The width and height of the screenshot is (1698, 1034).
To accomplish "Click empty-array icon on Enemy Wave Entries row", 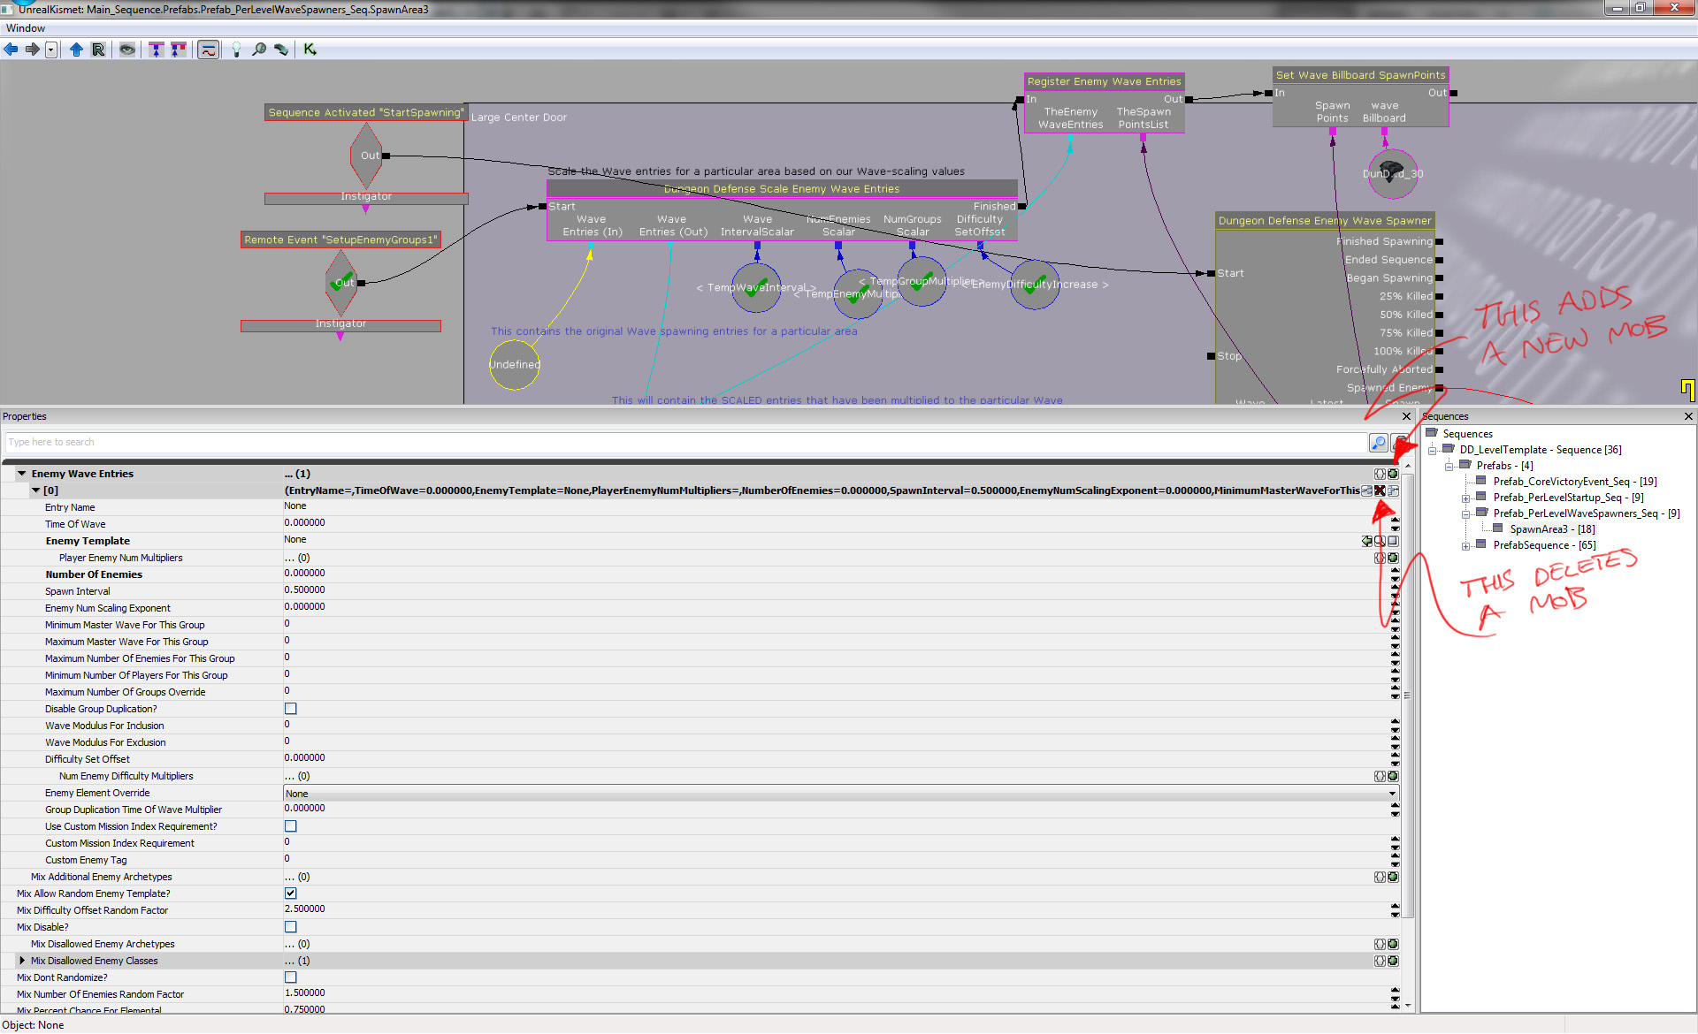I will (x=1380, y=474).
